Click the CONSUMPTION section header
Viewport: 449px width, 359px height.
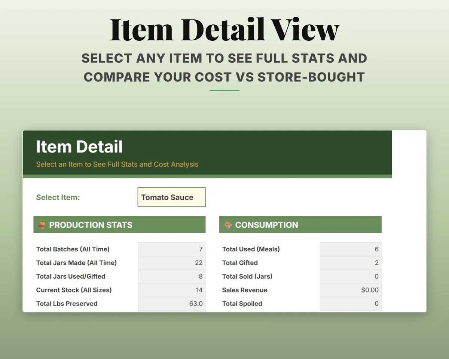tap(300, 224)
